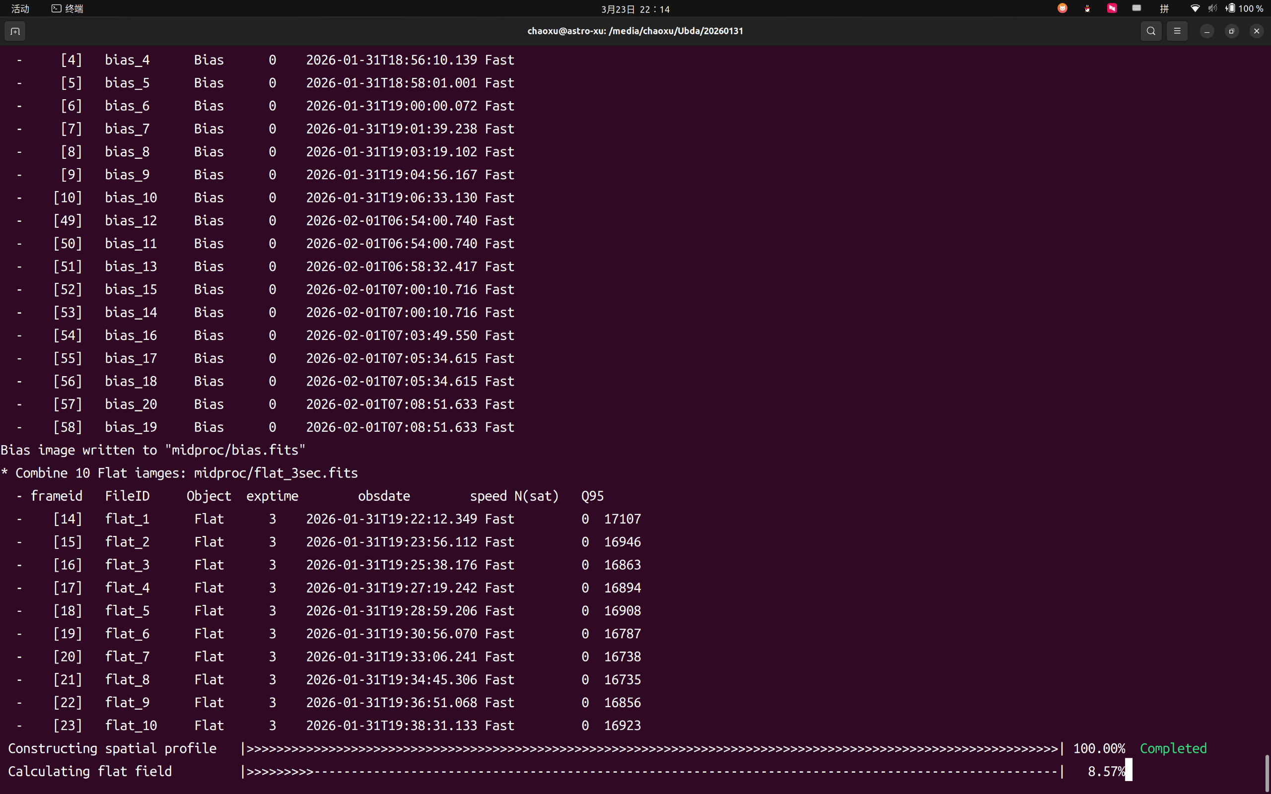
Task: Click the window title path text
Action: tap(635, 31)
